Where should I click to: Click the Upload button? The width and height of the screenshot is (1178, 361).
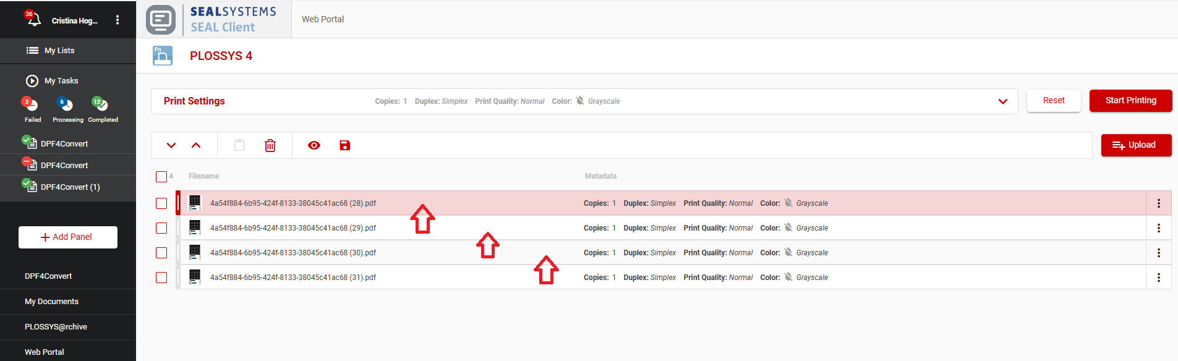(x=1135, y=145)
